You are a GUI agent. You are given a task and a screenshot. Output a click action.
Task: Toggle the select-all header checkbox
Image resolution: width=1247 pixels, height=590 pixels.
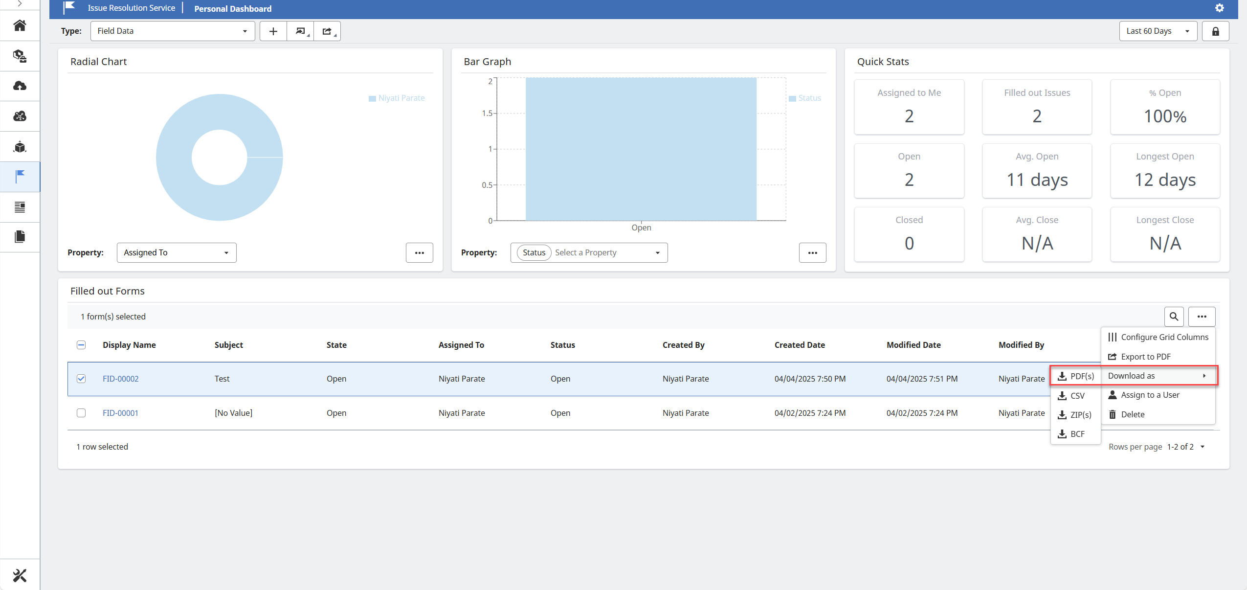coord(81,345)
